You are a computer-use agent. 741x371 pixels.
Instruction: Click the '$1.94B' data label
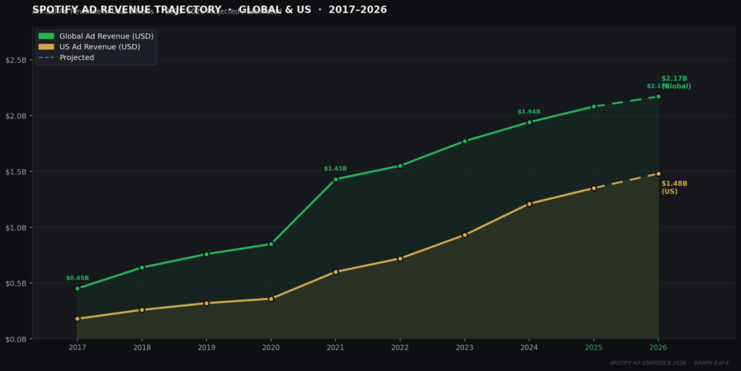pos(529,112)
